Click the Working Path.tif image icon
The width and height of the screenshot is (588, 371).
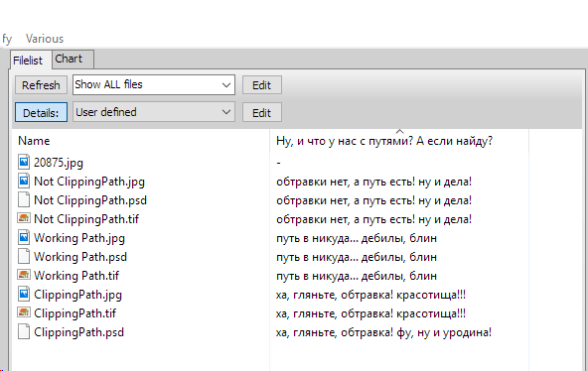[x=24, y=275]
